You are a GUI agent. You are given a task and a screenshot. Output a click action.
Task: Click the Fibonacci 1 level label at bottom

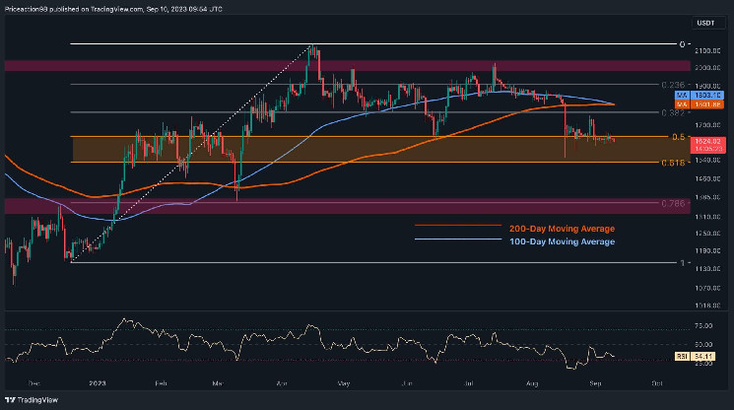pos(679,263)
